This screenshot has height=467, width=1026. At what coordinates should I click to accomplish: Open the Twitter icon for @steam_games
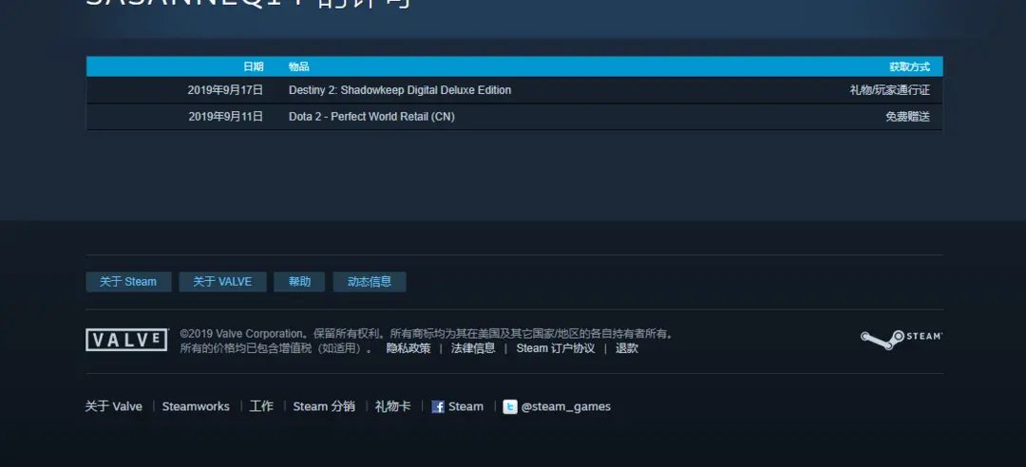(510, 407)
